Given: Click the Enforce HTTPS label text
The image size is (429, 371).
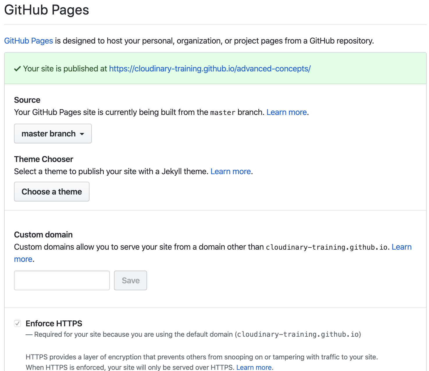Looking at the screenshot, I should coord(54,323).
